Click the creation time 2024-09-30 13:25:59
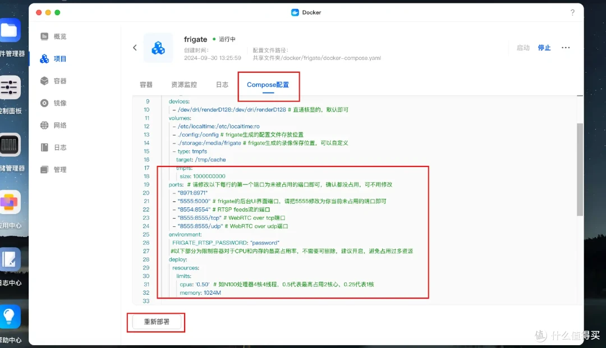This screenshot has height=348, width=606. coord(213,58)
